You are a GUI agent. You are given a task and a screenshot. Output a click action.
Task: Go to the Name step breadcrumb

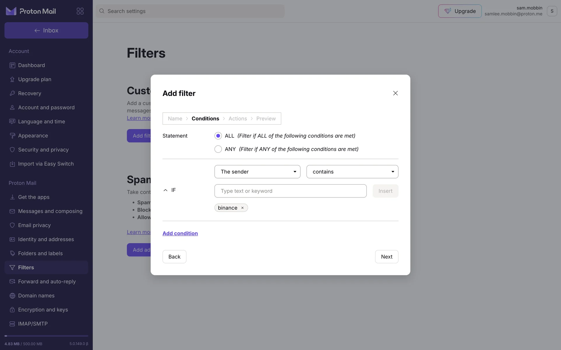click(x=175, y=119)
